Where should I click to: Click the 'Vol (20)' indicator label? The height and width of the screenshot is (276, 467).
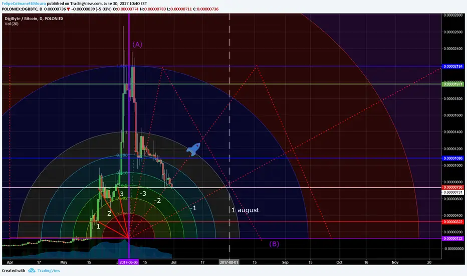[x=12, y=24]
